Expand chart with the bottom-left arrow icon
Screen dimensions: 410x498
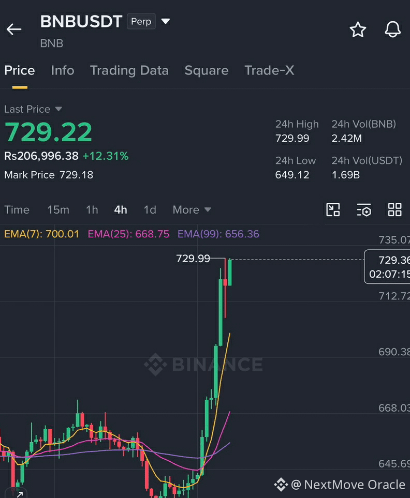(19, 494)
